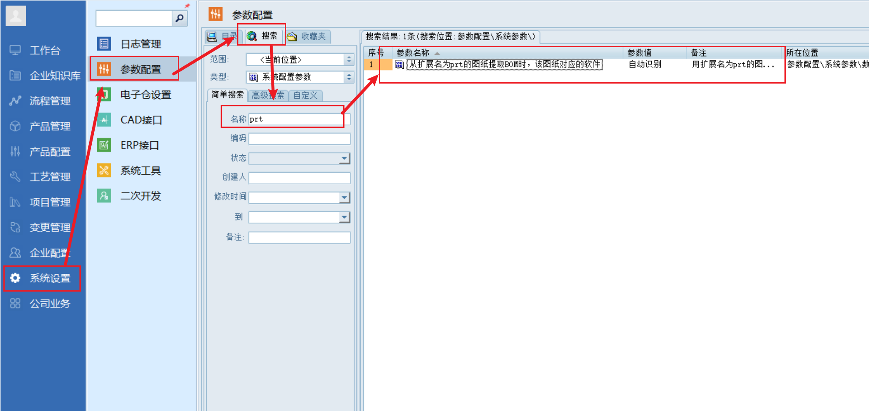Sort by 序号 column header
Image resolution: width=869 pixels, height=411 pixels.
(x=377, y=53)
